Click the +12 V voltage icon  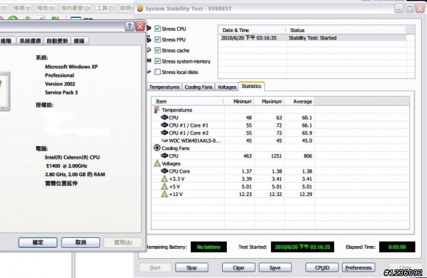pos(164,194)
